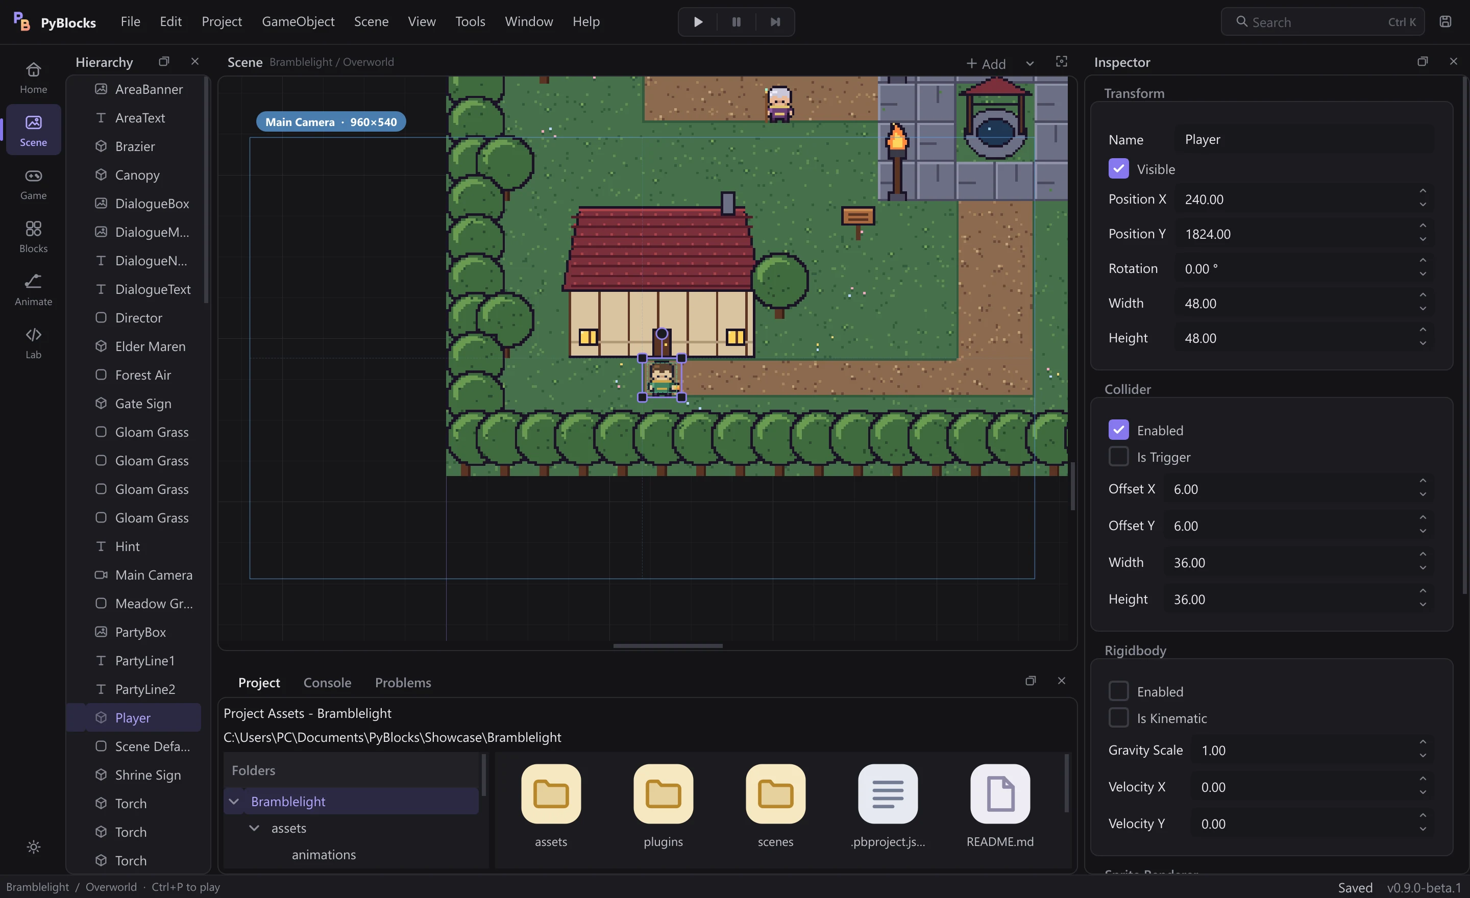Open the Lab code section
Screen dimensions: 1470x898
33,343
